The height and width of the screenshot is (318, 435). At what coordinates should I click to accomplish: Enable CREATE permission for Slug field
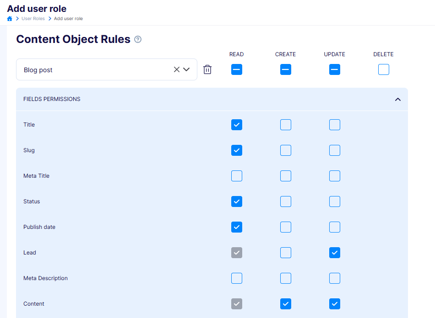285,150
